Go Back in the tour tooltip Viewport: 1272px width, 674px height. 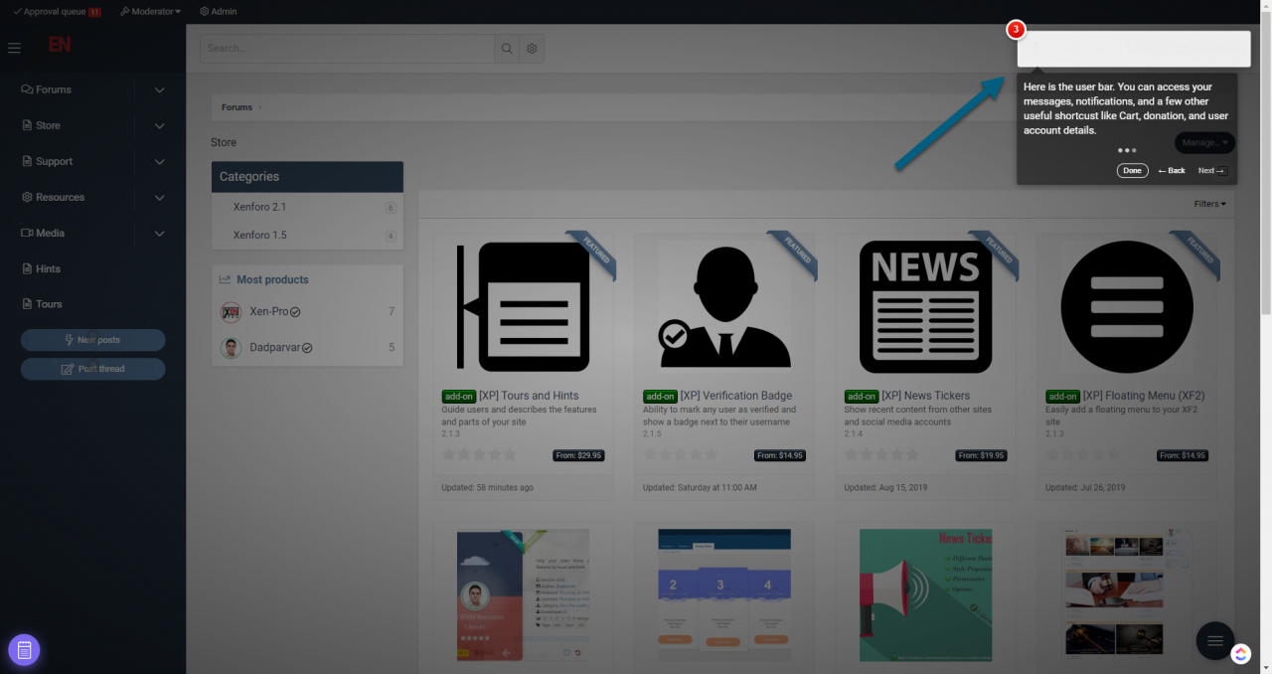point(1172,171)
